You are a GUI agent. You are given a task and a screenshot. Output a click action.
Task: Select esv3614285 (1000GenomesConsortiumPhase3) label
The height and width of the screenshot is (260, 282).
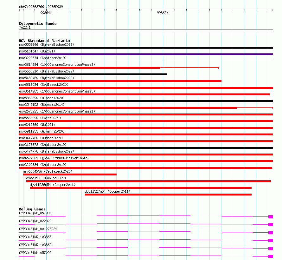57,91
